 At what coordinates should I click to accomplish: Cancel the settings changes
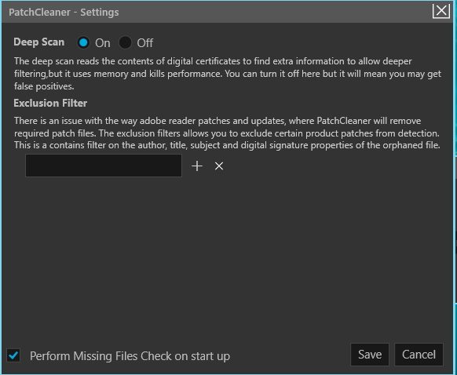[x=419, y=355]
